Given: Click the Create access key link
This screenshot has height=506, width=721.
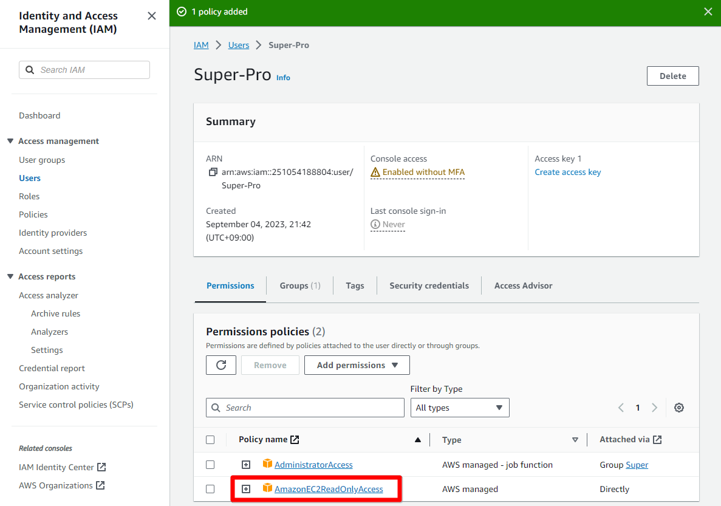Looking at the screenshot, I should [x=568, y=172].
